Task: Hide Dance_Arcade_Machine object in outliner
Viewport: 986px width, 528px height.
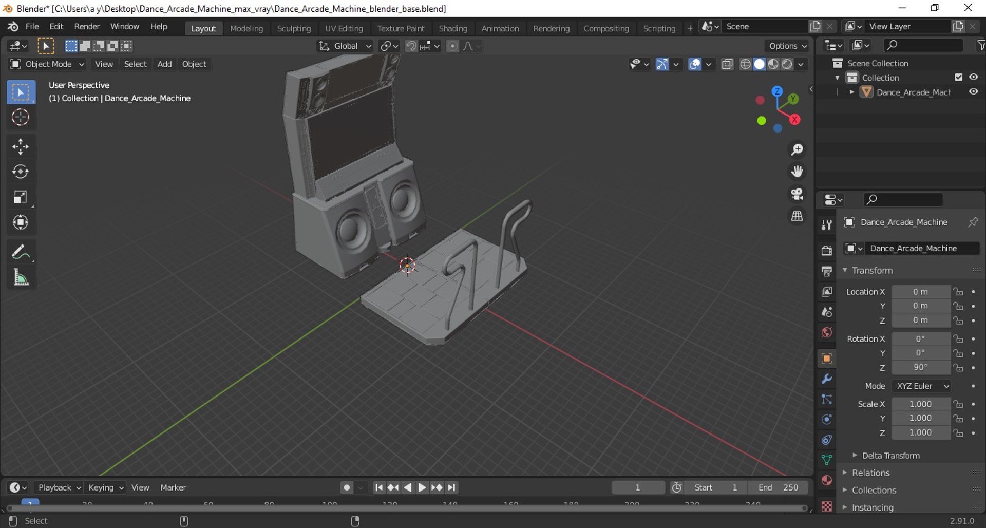Action: (x=973, y=92)
